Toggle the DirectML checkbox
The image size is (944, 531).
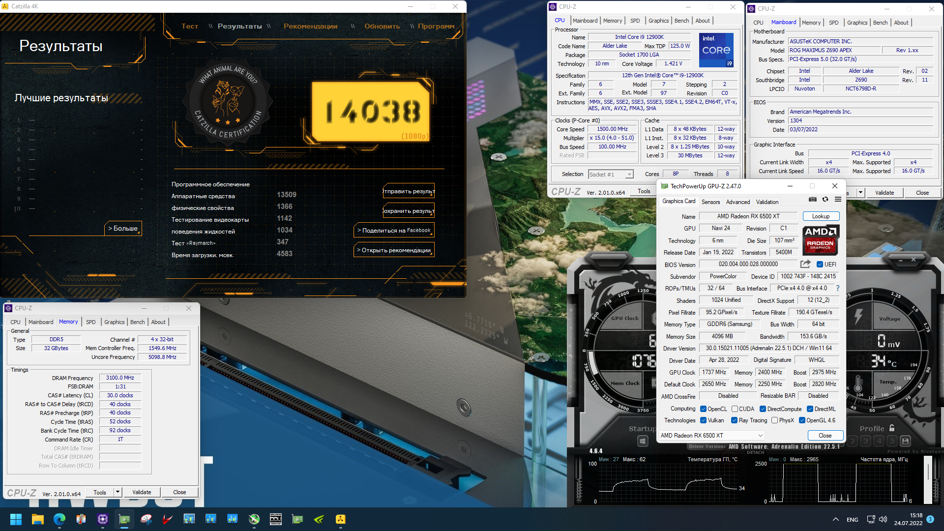(810, 409)
